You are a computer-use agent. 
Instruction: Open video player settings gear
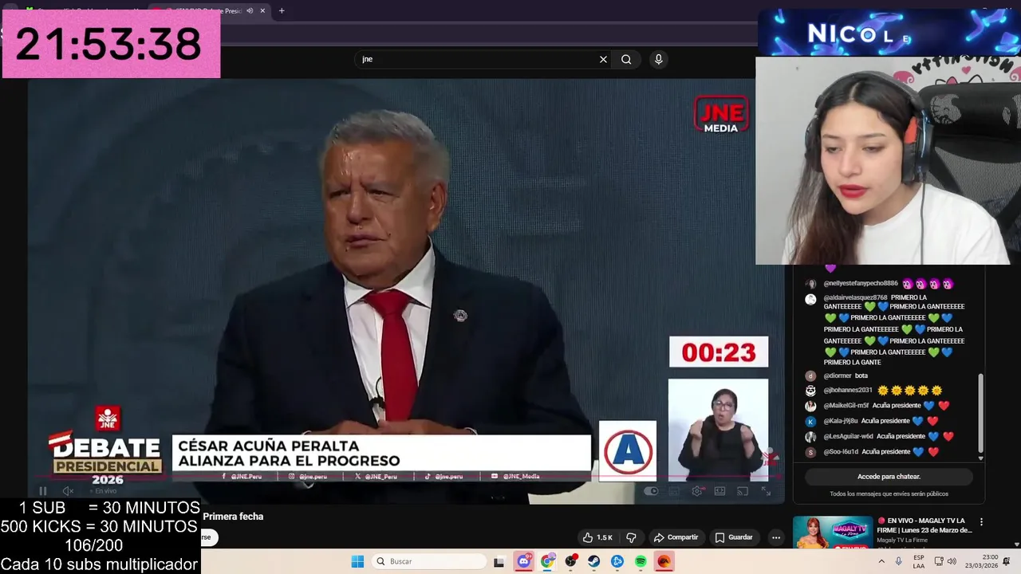point(697,491)
